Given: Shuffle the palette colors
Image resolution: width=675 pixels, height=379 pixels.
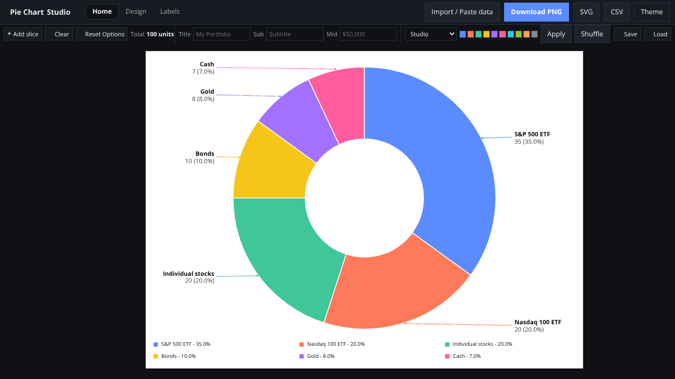Looking at the screenshot, I should (592, 34).
